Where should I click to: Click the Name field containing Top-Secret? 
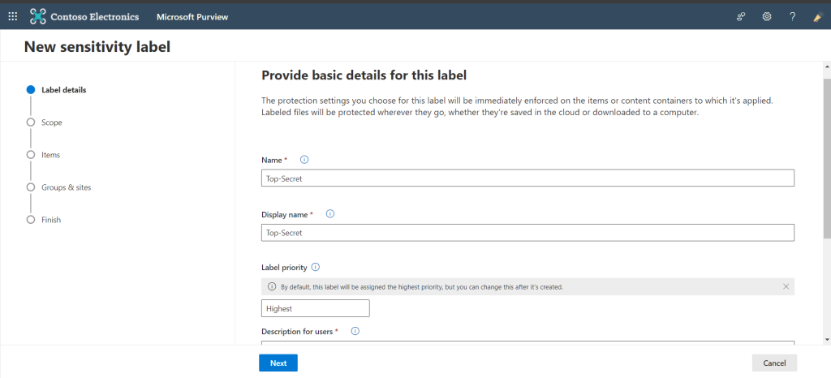point(527,178)
